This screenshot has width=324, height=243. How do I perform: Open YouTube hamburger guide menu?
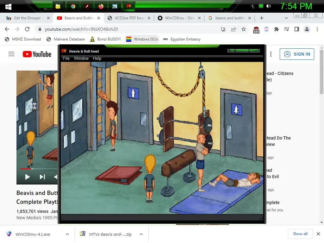11,54
